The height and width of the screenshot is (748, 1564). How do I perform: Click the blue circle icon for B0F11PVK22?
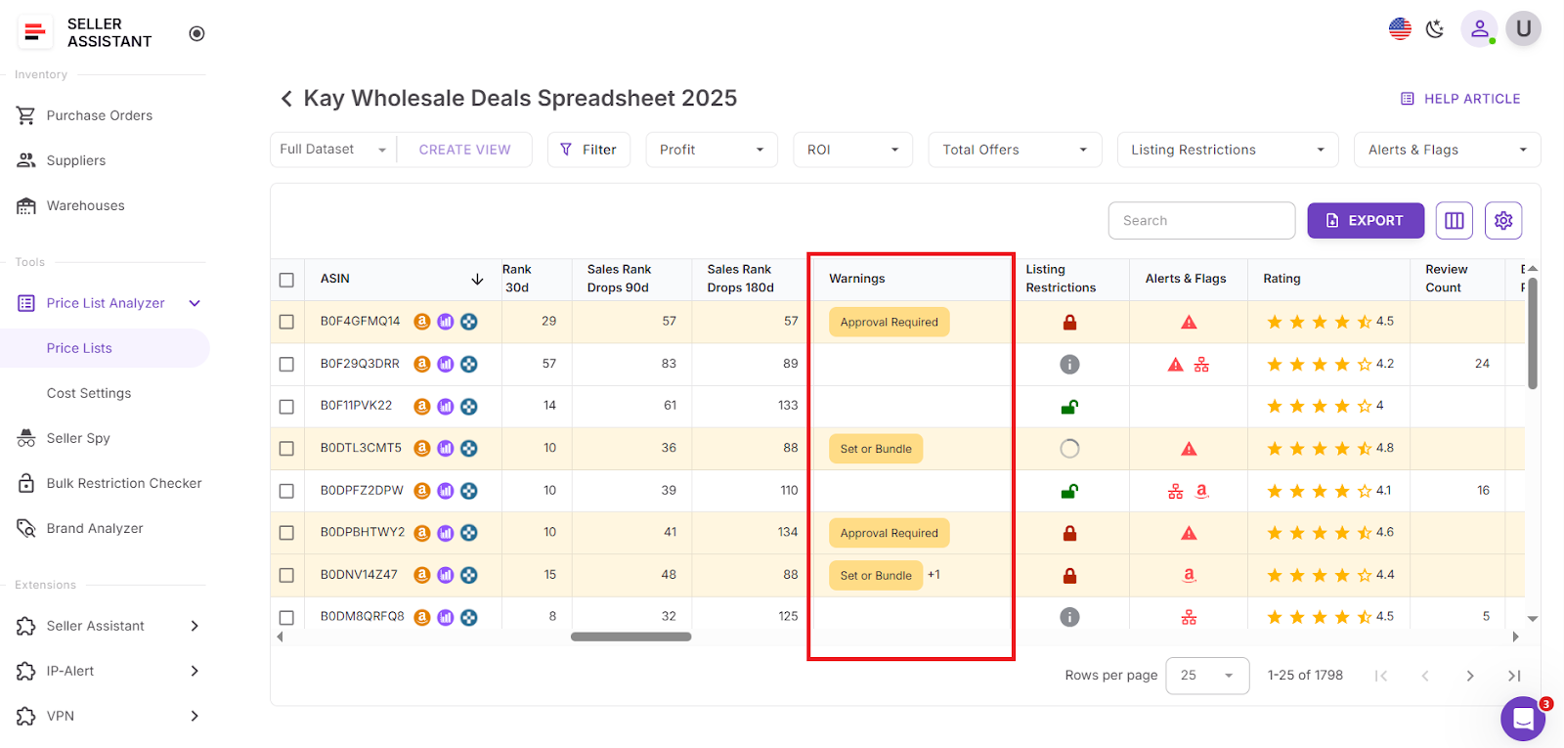[x=469, y=406]
